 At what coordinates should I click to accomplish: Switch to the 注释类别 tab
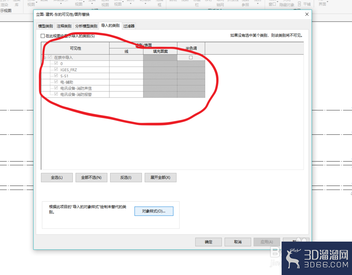tap(64, 26)
